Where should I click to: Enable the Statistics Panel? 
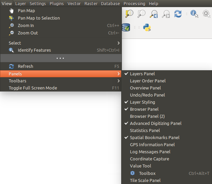pyautogui.click(x=145, y=130)
